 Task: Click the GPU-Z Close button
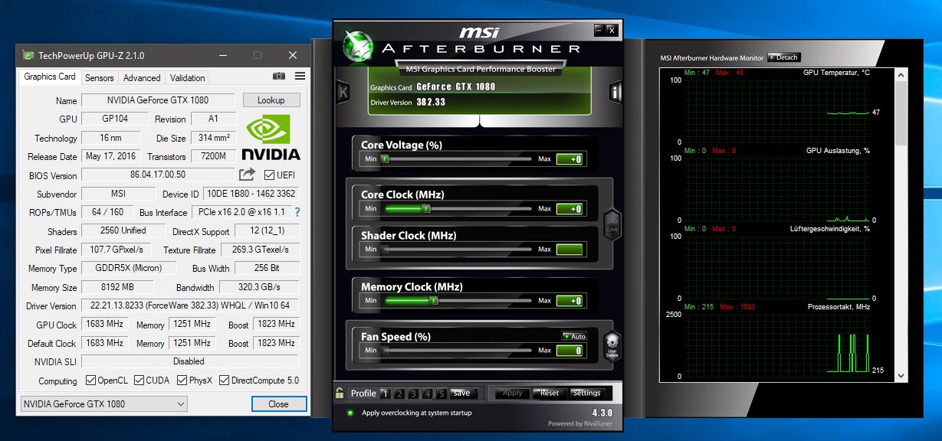278,403
